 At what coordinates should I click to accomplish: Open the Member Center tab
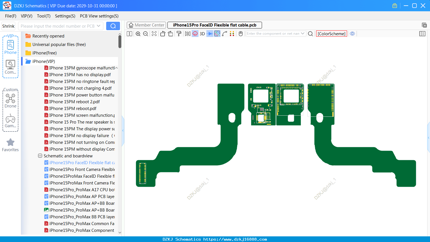[146, 25]
